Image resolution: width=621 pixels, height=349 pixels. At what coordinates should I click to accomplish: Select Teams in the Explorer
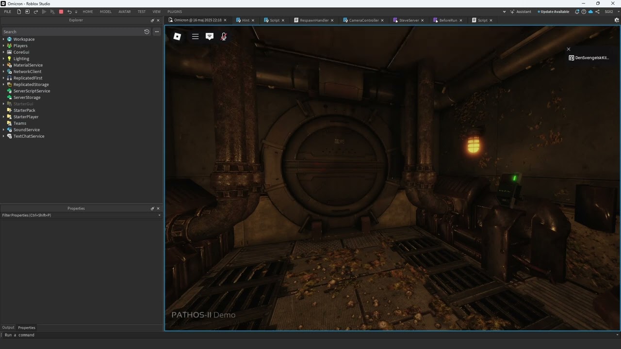click(20, 123)
